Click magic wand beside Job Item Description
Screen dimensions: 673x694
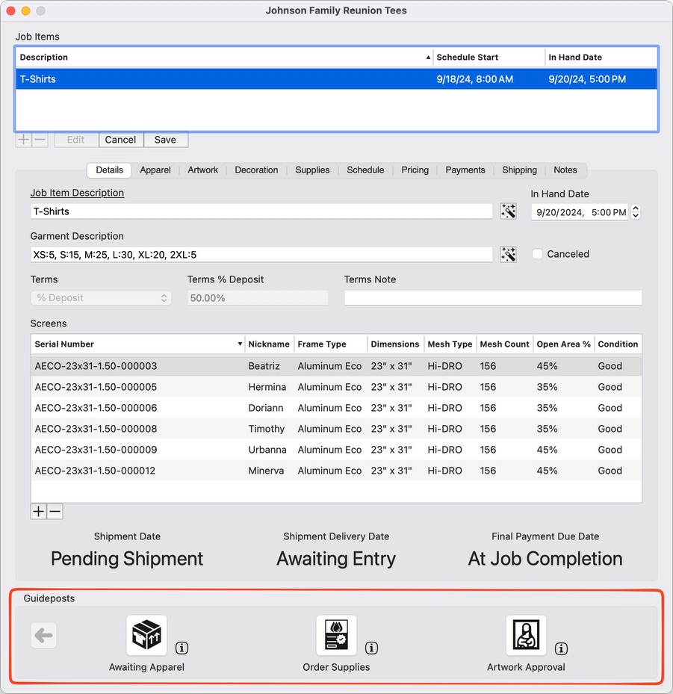[x=509, y=211]
